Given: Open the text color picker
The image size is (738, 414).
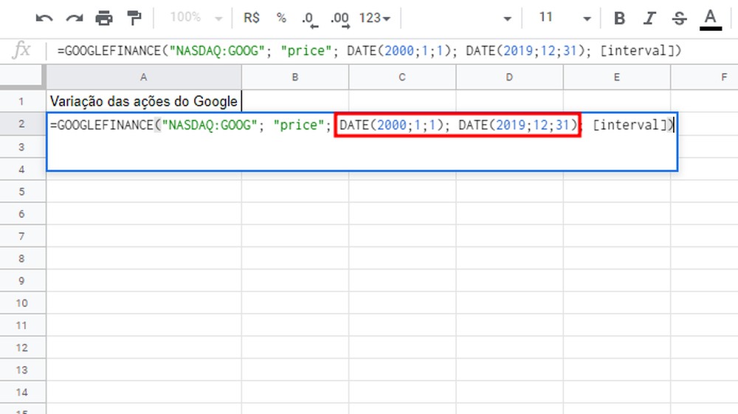Looking at the screenshot, I should (x=710, y=20).
